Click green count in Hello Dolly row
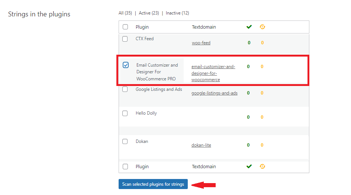 (x=248, y=117)
